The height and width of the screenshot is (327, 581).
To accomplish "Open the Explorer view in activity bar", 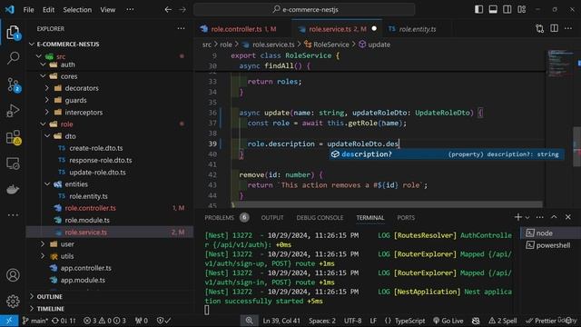I will (x=13, y=33).
